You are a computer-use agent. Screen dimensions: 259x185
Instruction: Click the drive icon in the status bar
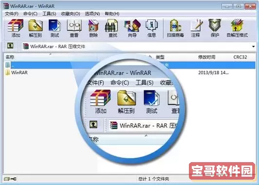tap(7, 179)
